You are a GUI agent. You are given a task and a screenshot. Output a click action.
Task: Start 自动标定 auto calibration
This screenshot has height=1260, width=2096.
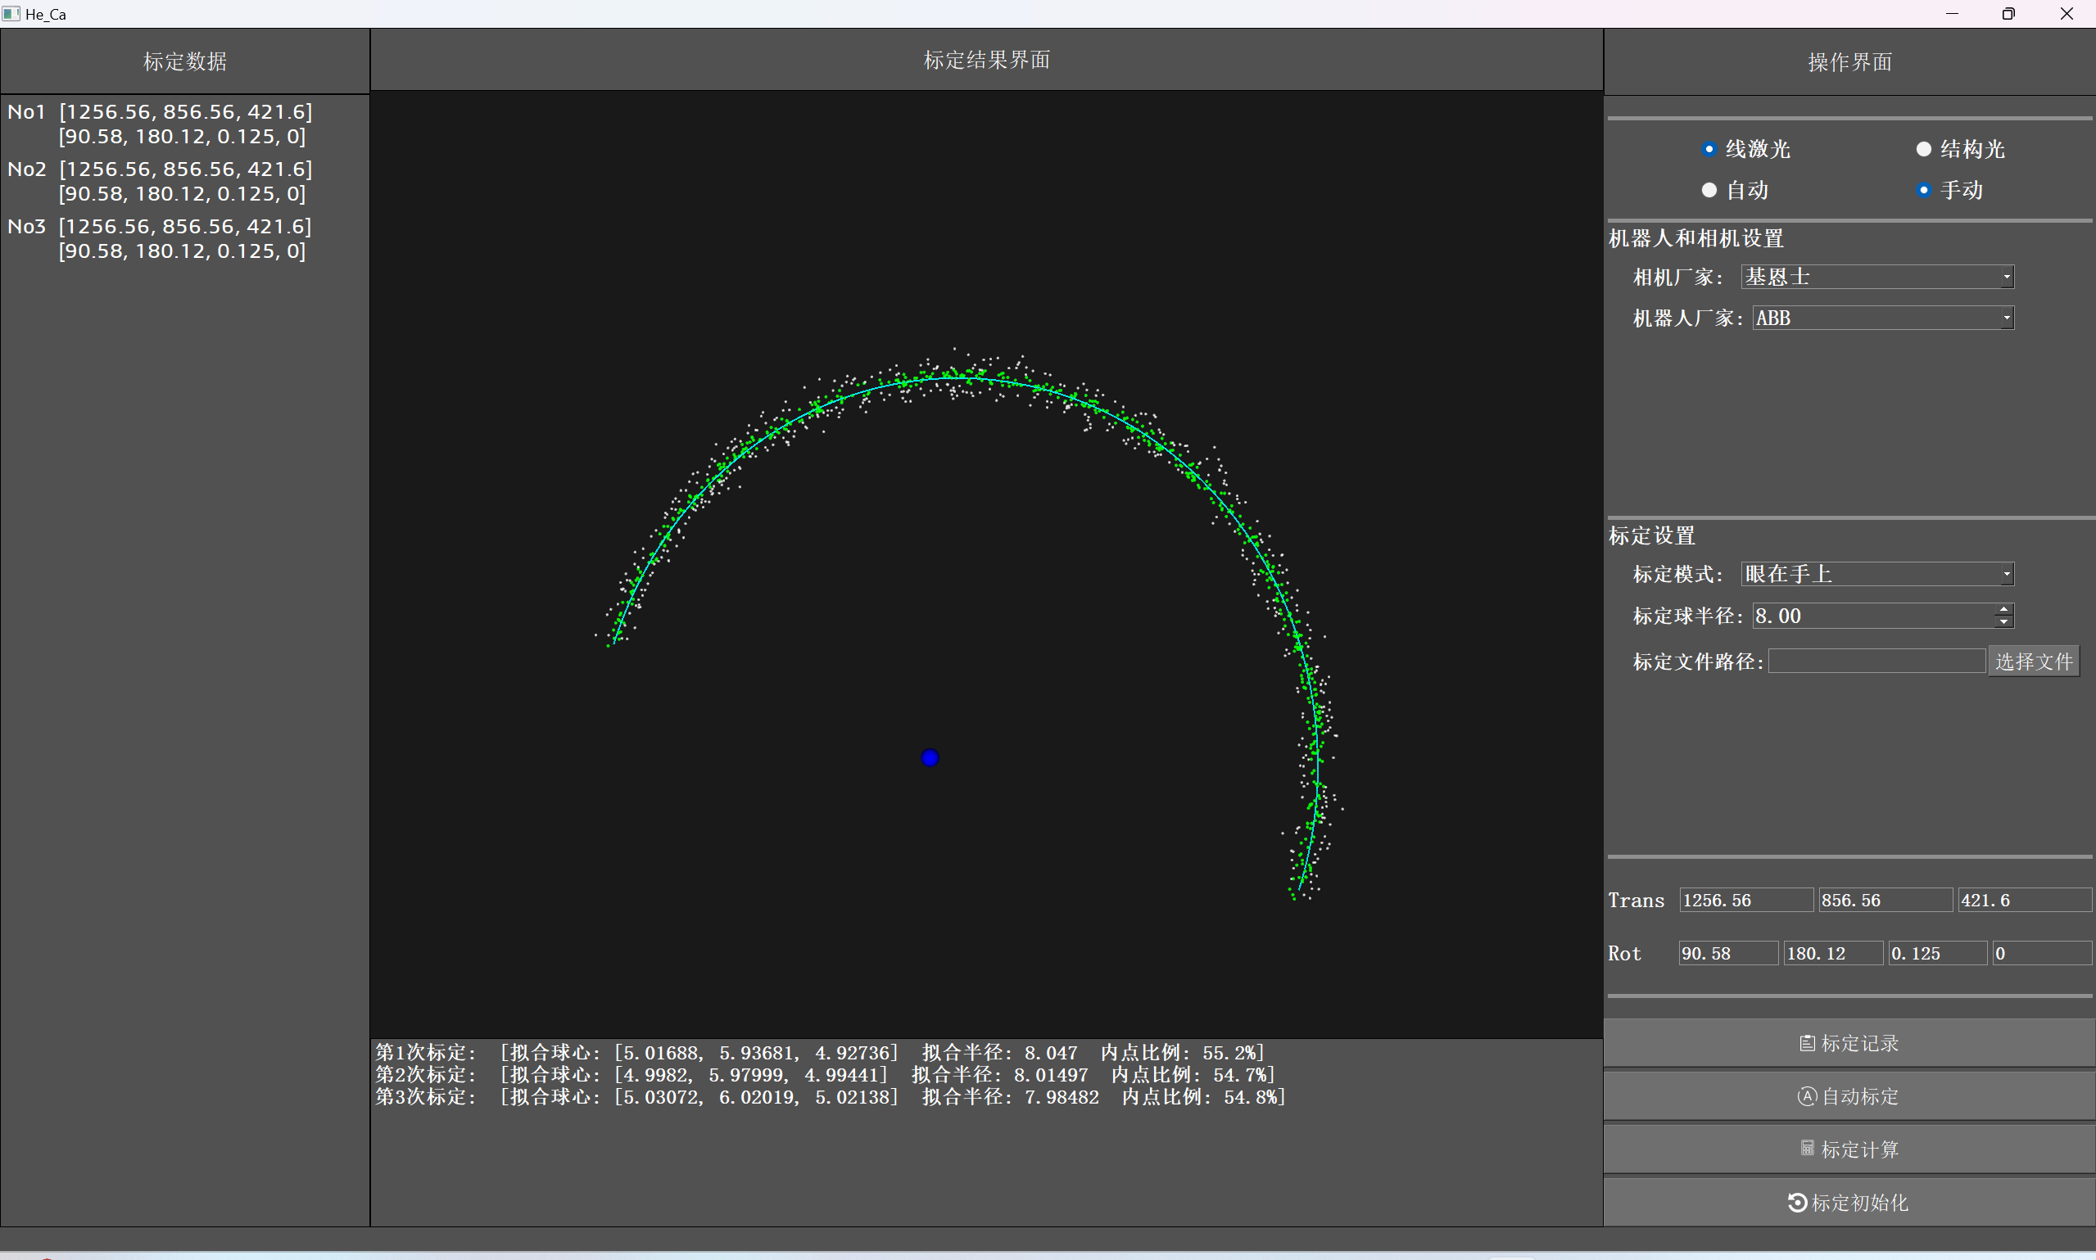tap(1849, 1096)
